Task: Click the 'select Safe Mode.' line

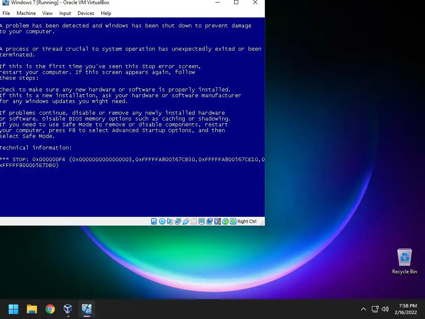Action: tap(27, 136)
